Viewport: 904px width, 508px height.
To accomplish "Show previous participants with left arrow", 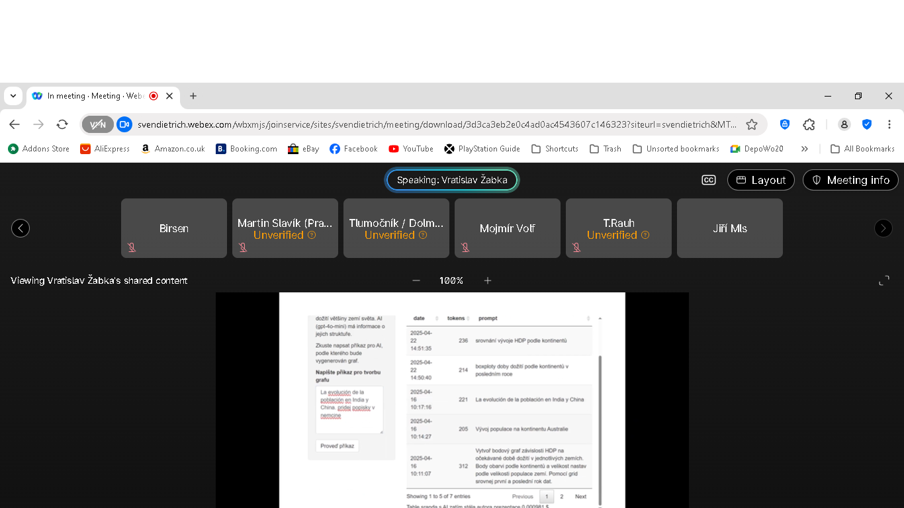I will (21, 228).
